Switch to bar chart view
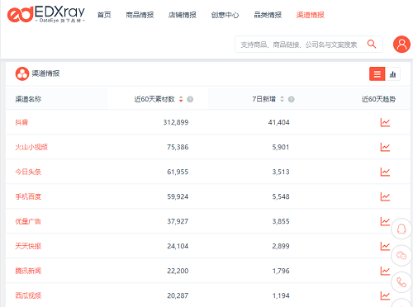413x307 pixels. point(392,74)
